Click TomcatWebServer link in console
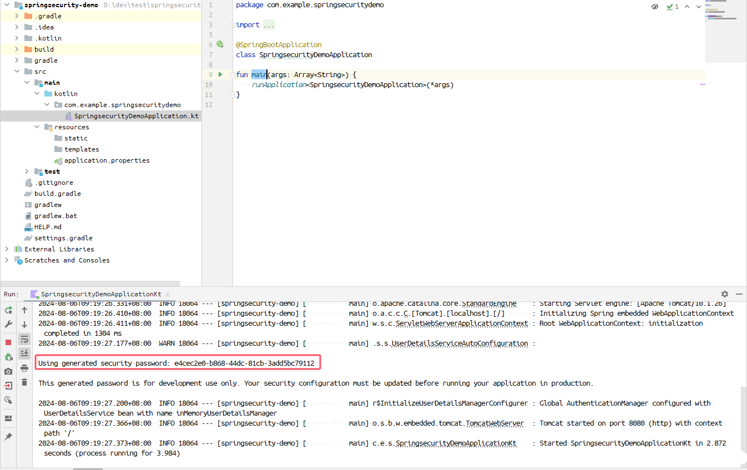 point(494,423)
